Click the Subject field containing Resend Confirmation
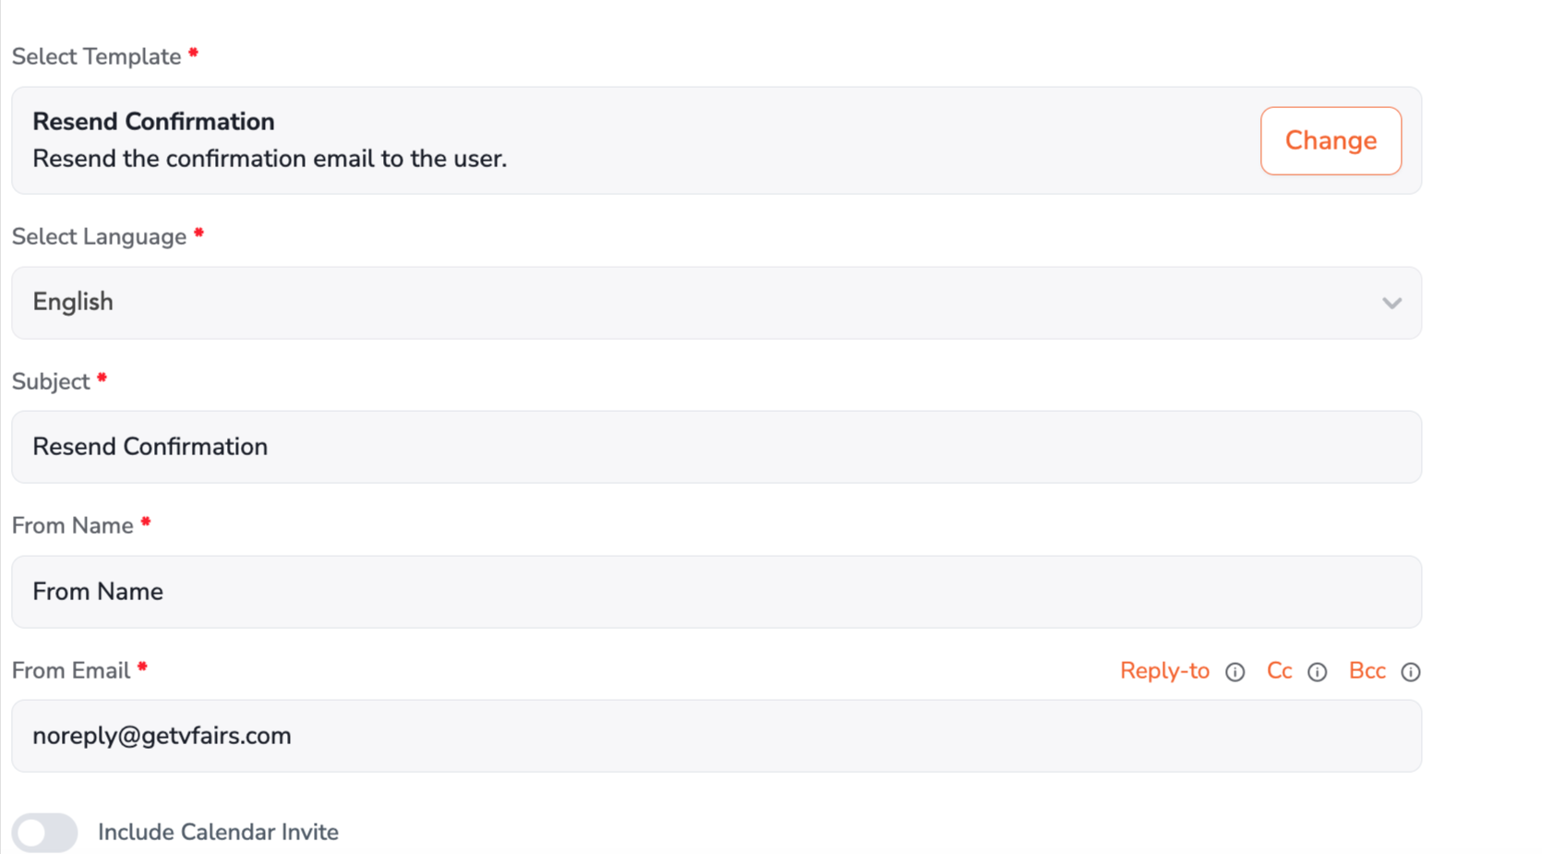The height and width of the screenshot is (854, 1542). tap(717, 447)
